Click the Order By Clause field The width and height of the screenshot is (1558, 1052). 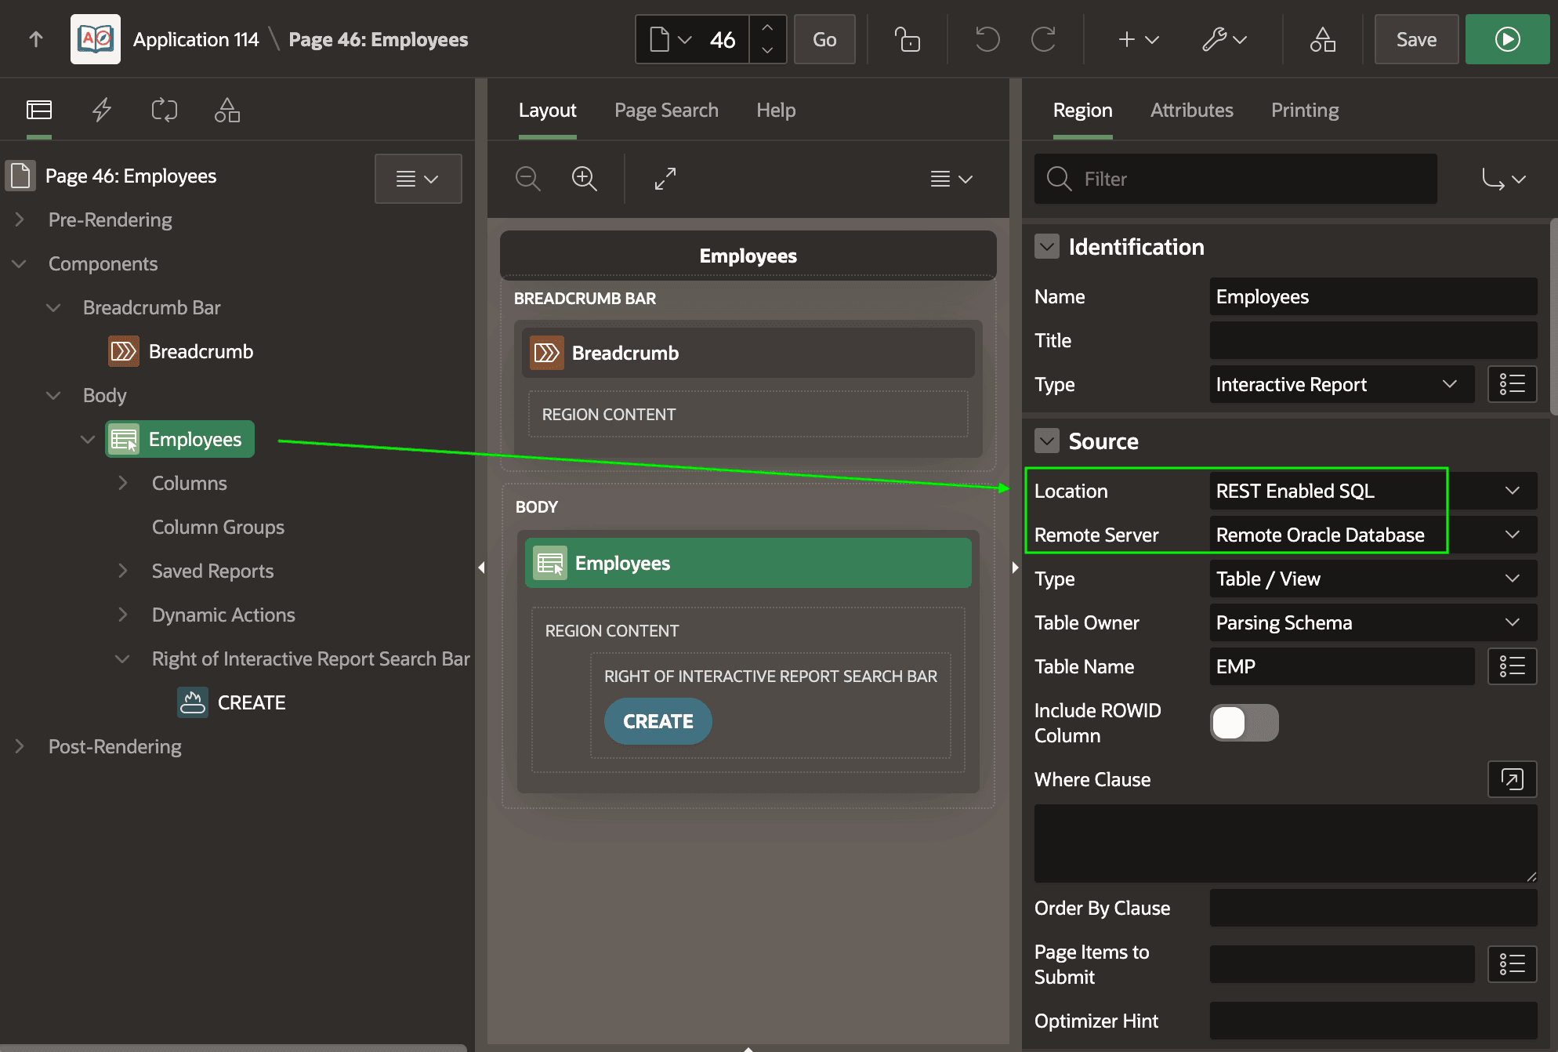(x=1373, y=908)
